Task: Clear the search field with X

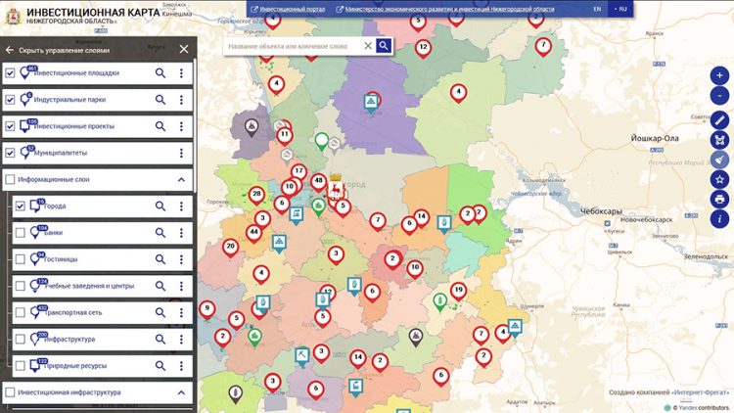Action: [x=368, y=45]
